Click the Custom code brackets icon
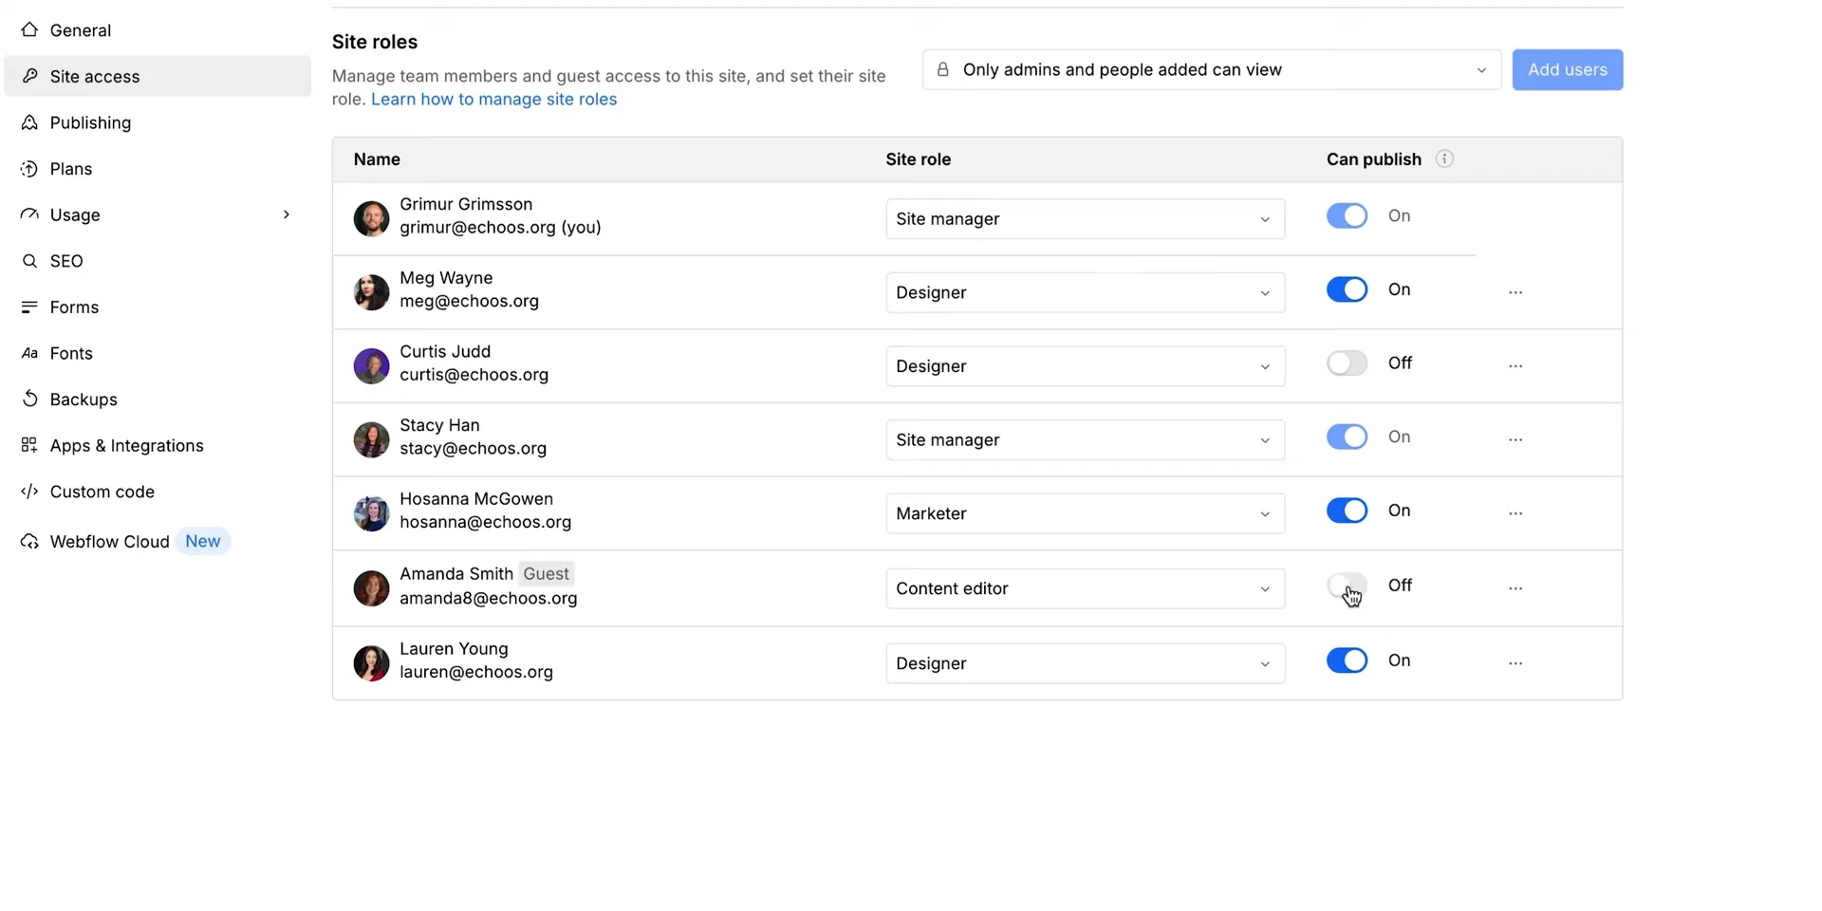This screenshot has height=911, width=1822. pos(29,492)
